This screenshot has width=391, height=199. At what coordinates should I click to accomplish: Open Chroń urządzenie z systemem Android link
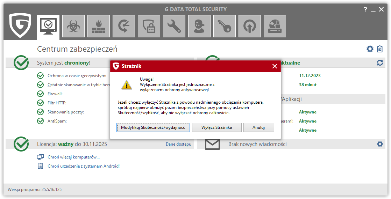point(84,166)
